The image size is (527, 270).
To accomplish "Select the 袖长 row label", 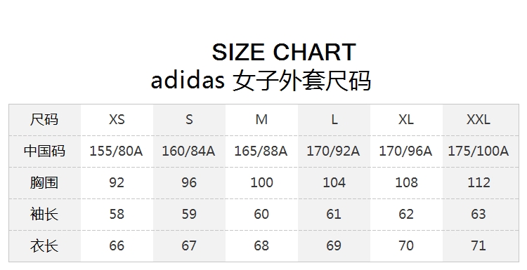I will coord(44,214).
